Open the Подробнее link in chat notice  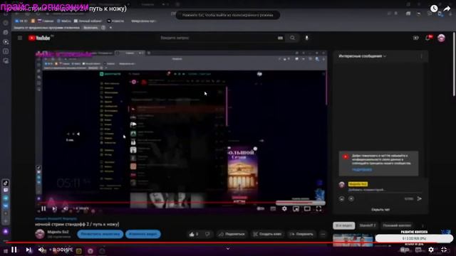tap(362, 169)
